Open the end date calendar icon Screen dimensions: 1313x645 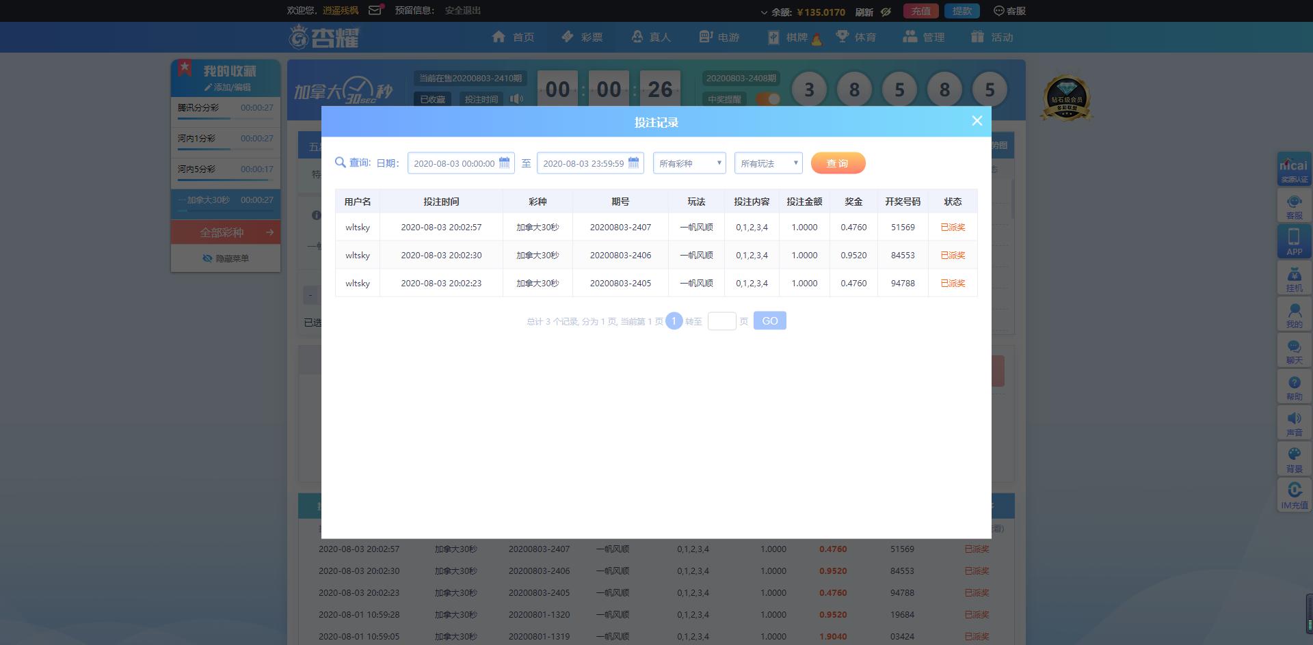[x=633, y=163]
